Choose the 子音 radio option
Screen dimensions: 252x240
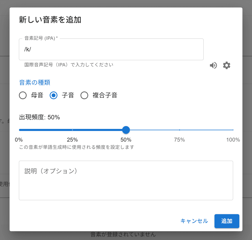click(x=54, y=96)
